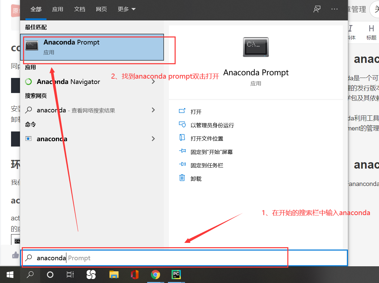Click the file location icon
The image size is (379, 283).
(x=182, y=137)
